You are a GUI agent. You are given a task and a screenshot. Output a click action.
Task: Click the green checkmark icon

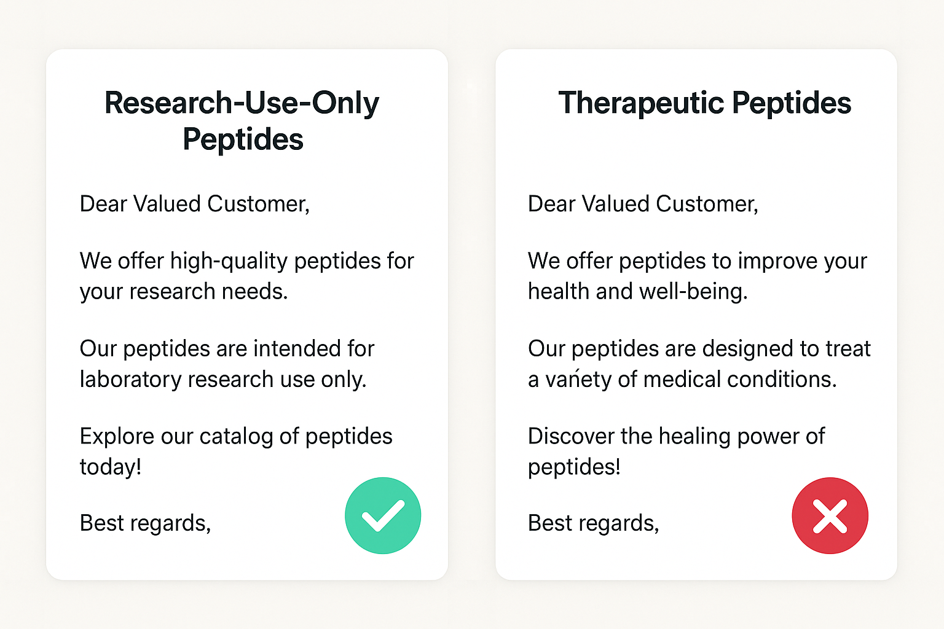click(383, 515)
